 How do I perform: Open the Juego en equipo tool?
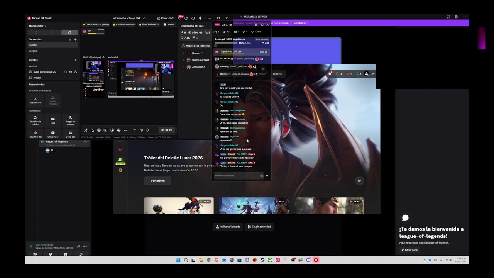click(x=70, y=120)
